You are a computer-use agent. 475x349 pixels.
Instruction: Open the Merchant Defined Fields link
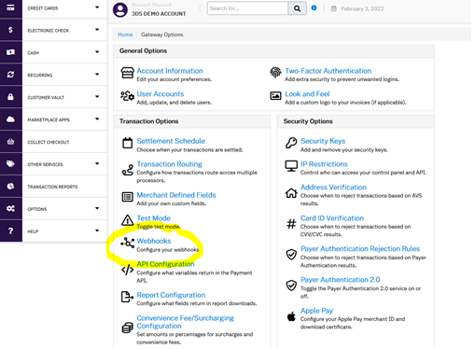click(x=176, y=195)
